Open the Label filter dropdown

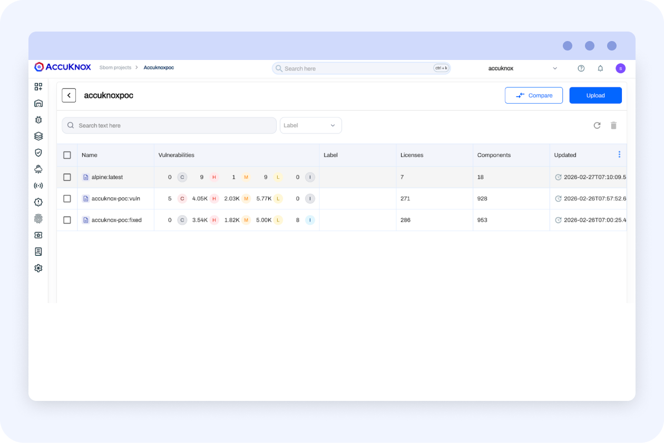point(311,125)
